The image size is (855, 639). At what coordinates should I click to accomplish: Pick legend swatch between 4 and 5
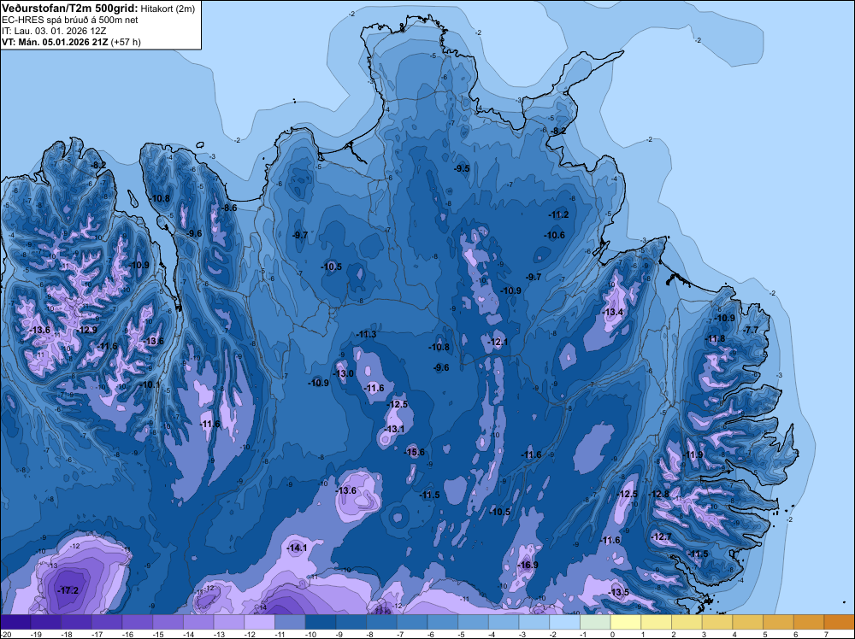click(748, 622)
